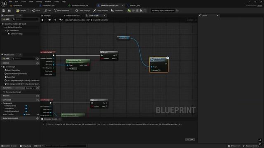Open the Edit menu
264x148 pixels.
tap(16, 2)
